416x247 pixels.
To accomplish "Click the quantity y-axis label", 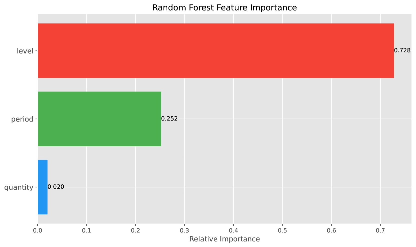I will tap(19, 187).
